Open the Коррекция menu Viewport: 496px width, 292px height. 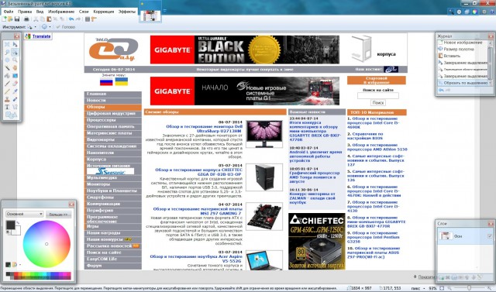pyautogui.click(x=103, y=12)
